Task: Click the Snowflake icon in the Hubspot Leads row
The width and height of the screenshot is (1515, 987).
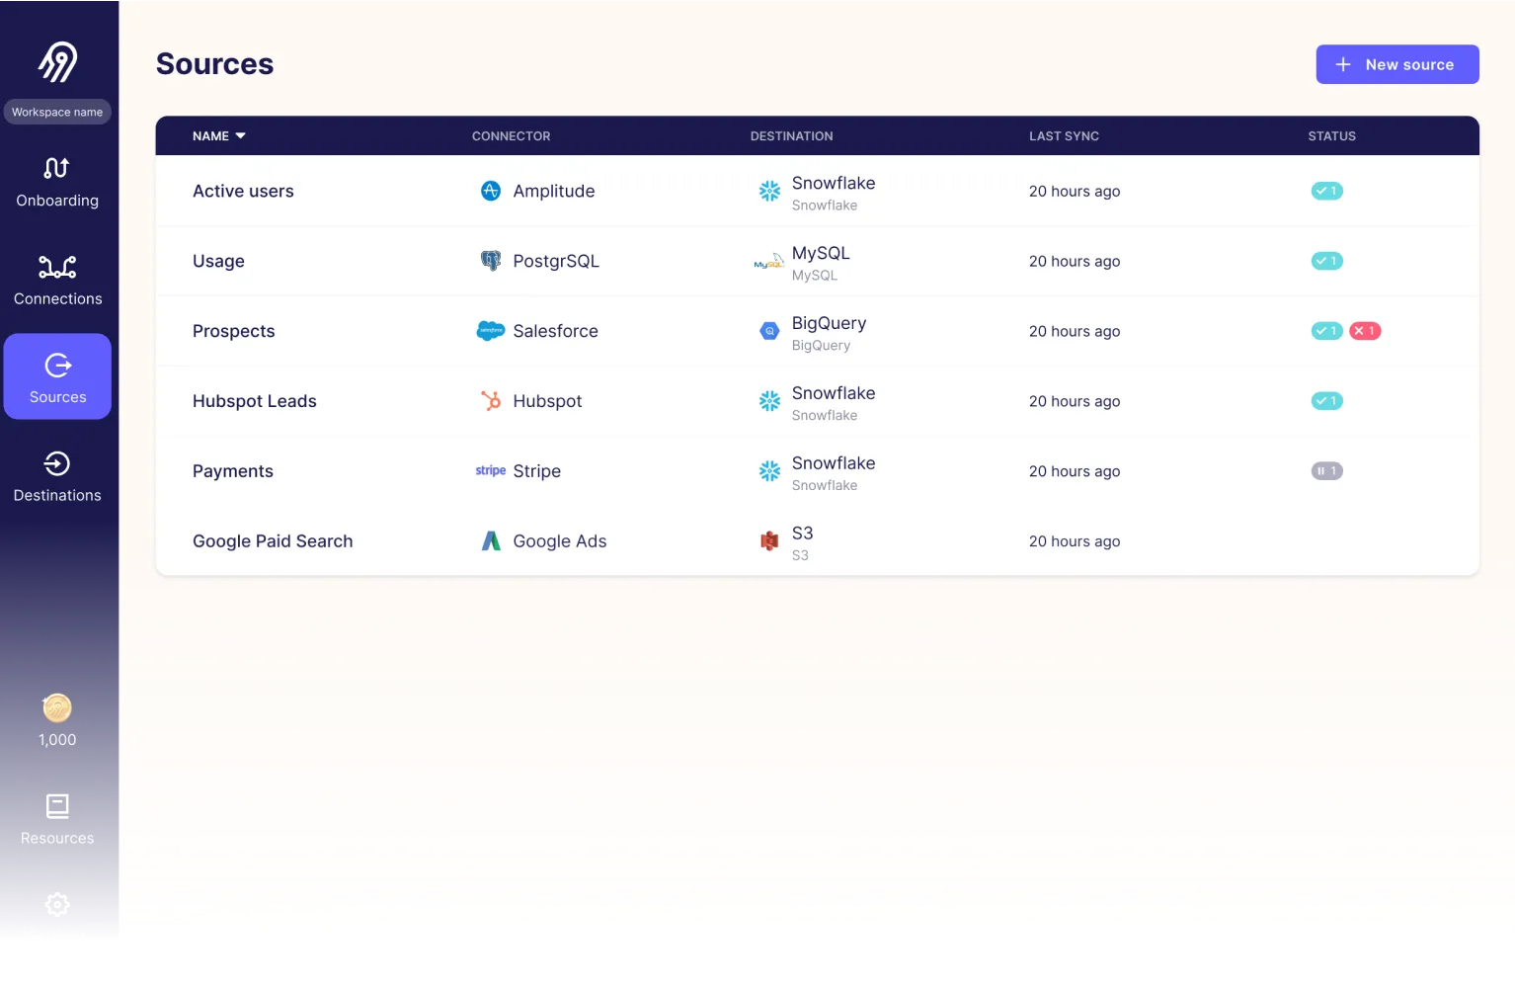Action: tap(769, 401)
